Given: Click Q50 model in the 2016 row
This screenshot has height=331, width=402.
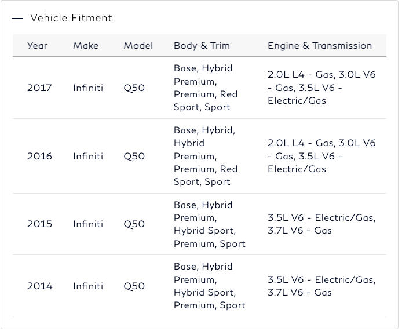Looking at the screenshot, I should pos(134,157).
